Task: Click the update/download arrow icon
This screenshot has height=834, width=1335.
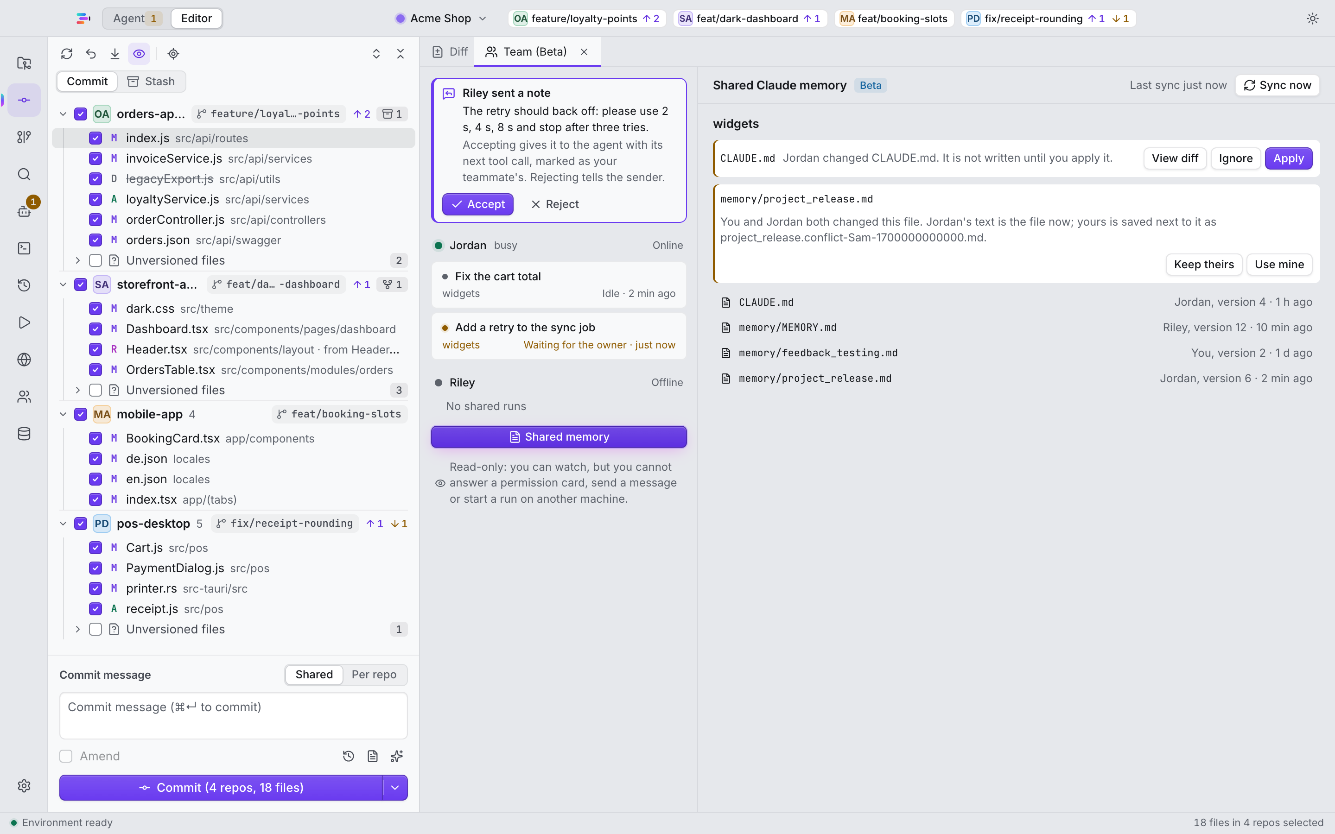Action: (115, 53)
